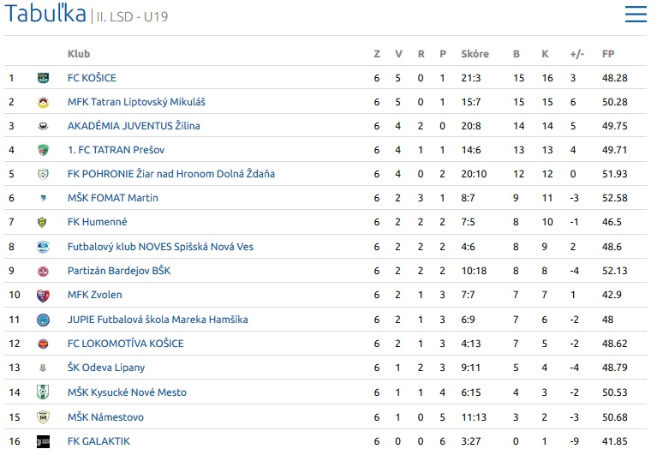Click MFK Tatran Liptovský Mikuláš crest icon
The height and width of the screenshot is (455, 657).
coord(43,102)
